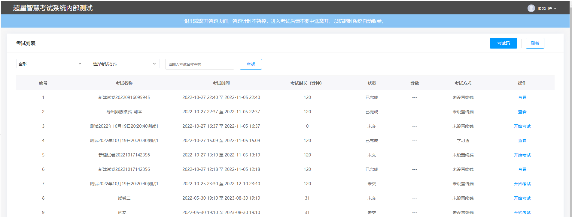
Task: Click the anonymous user avatar icon
Action: click(531, 8)
